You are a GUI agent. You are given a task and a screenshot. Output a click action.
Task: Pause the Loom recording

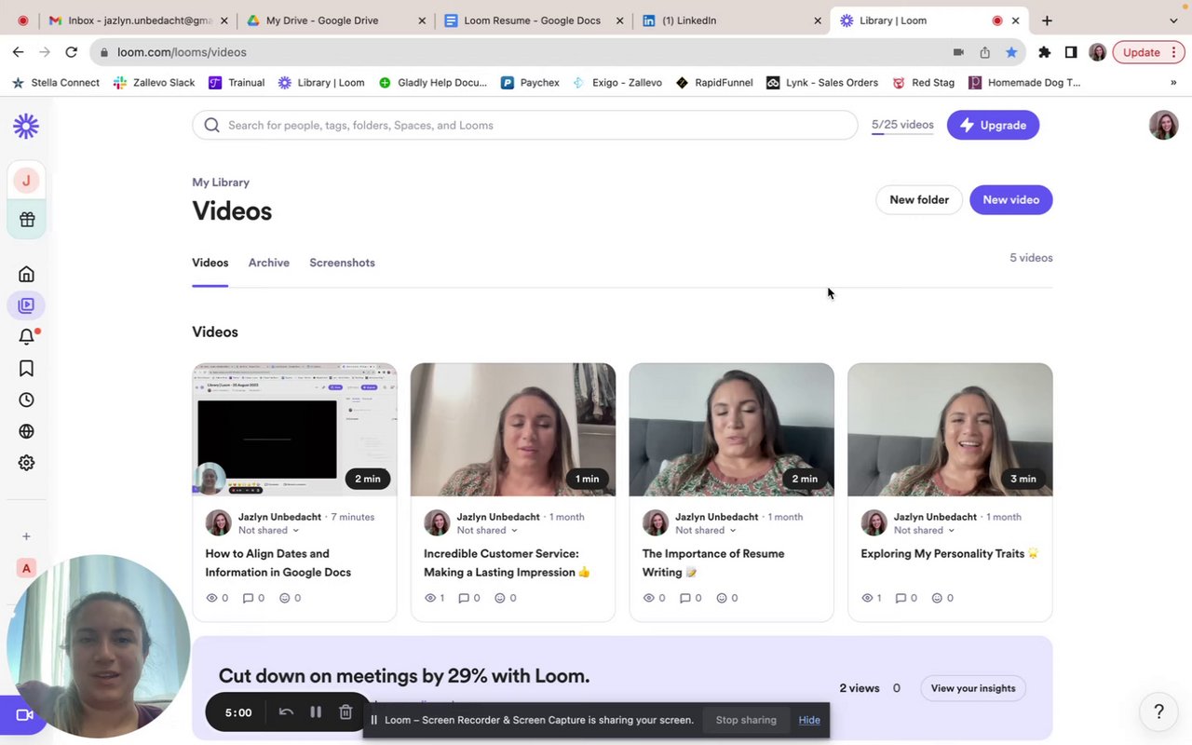(x=316, y=712)
